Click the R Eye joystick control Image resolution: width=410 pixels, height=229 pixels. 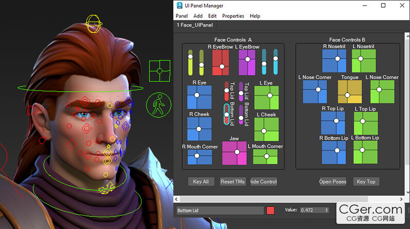click(200, 98)
